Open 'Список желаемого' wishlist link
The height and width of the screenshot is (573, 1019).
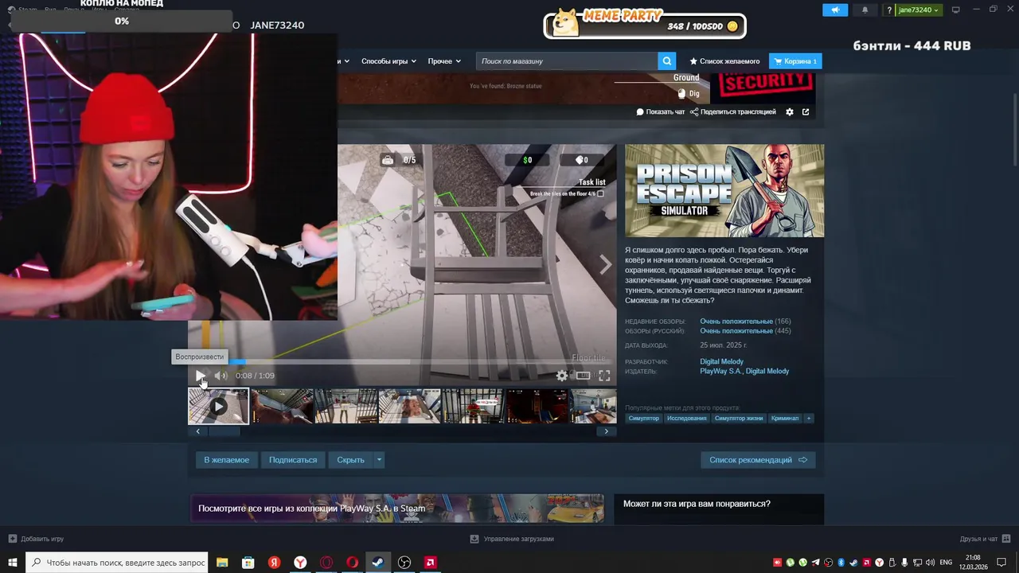point(724,61)
